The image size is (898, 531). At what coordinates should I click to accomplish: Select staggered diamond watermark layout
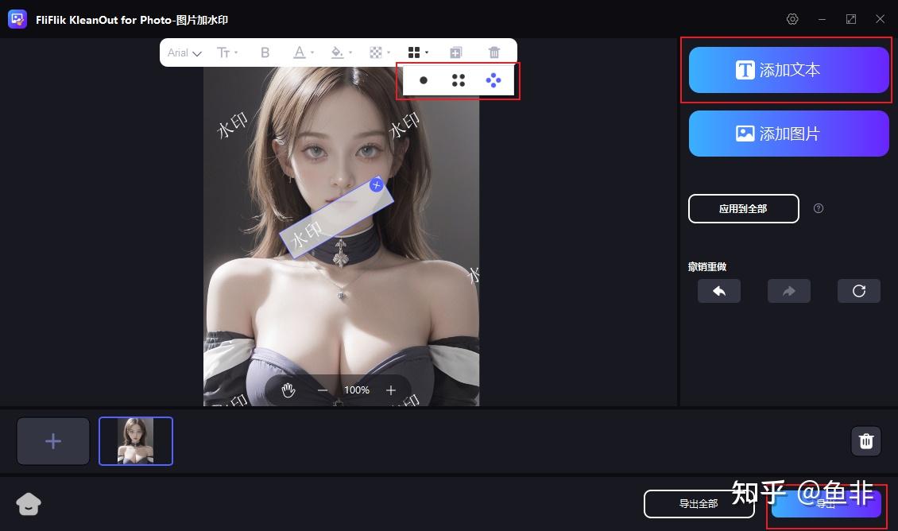[x=493, y=80]
